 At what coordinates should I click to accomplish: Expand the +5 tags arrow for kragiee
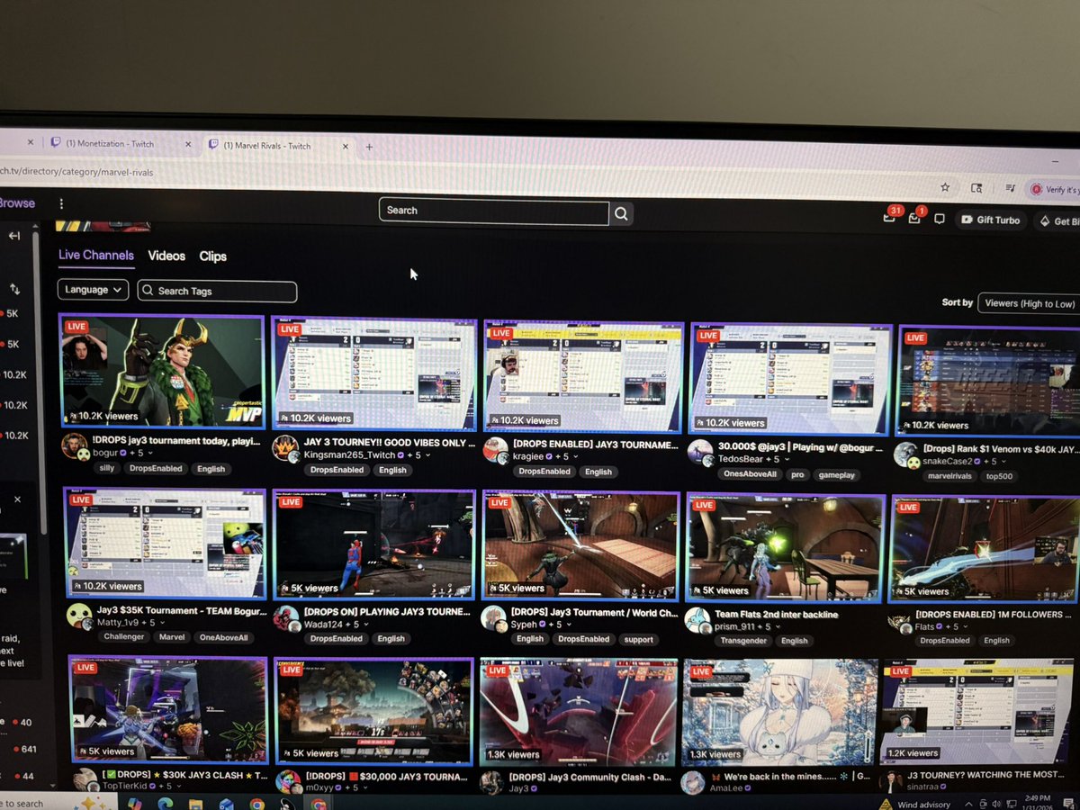click(x=576, y=457)
